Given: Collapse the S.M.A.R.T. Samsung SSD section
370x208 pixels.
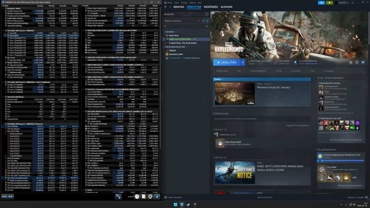Looking at the screenshot, I should click(84, 89).
